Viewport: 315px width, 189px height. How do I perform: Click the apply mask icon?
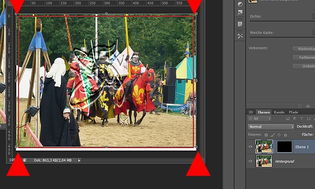point(308,106)
